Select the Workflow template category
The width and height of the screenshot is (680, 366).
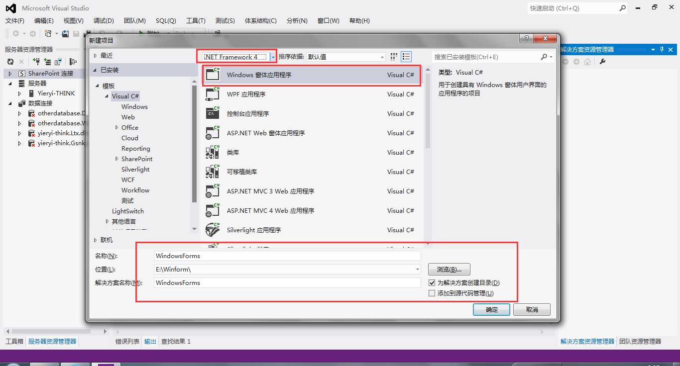135,190
